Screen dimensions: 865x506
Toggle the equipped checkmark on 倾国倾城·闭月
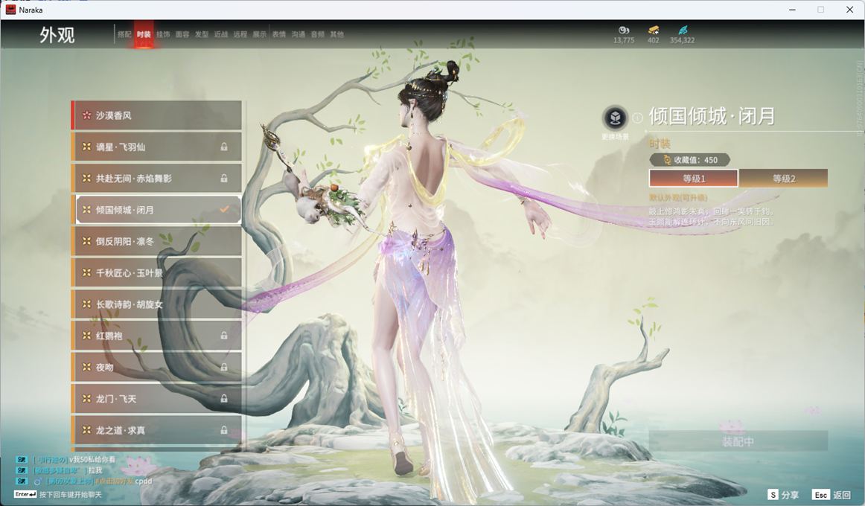pyautogui.click(x=224, y=210)
